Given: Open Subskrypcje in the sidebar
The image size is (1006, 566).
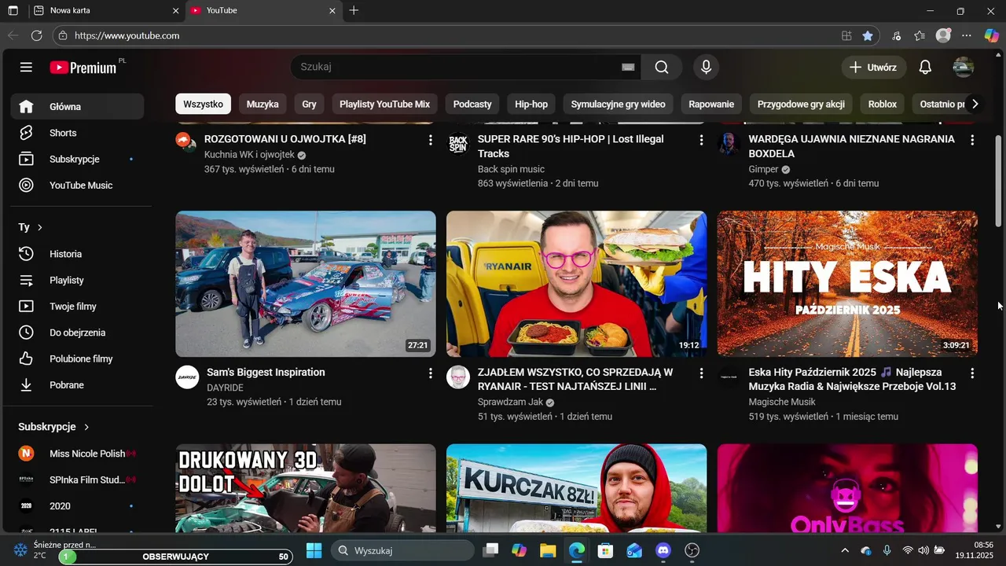Looking at the screenshot, I should 77,159.
